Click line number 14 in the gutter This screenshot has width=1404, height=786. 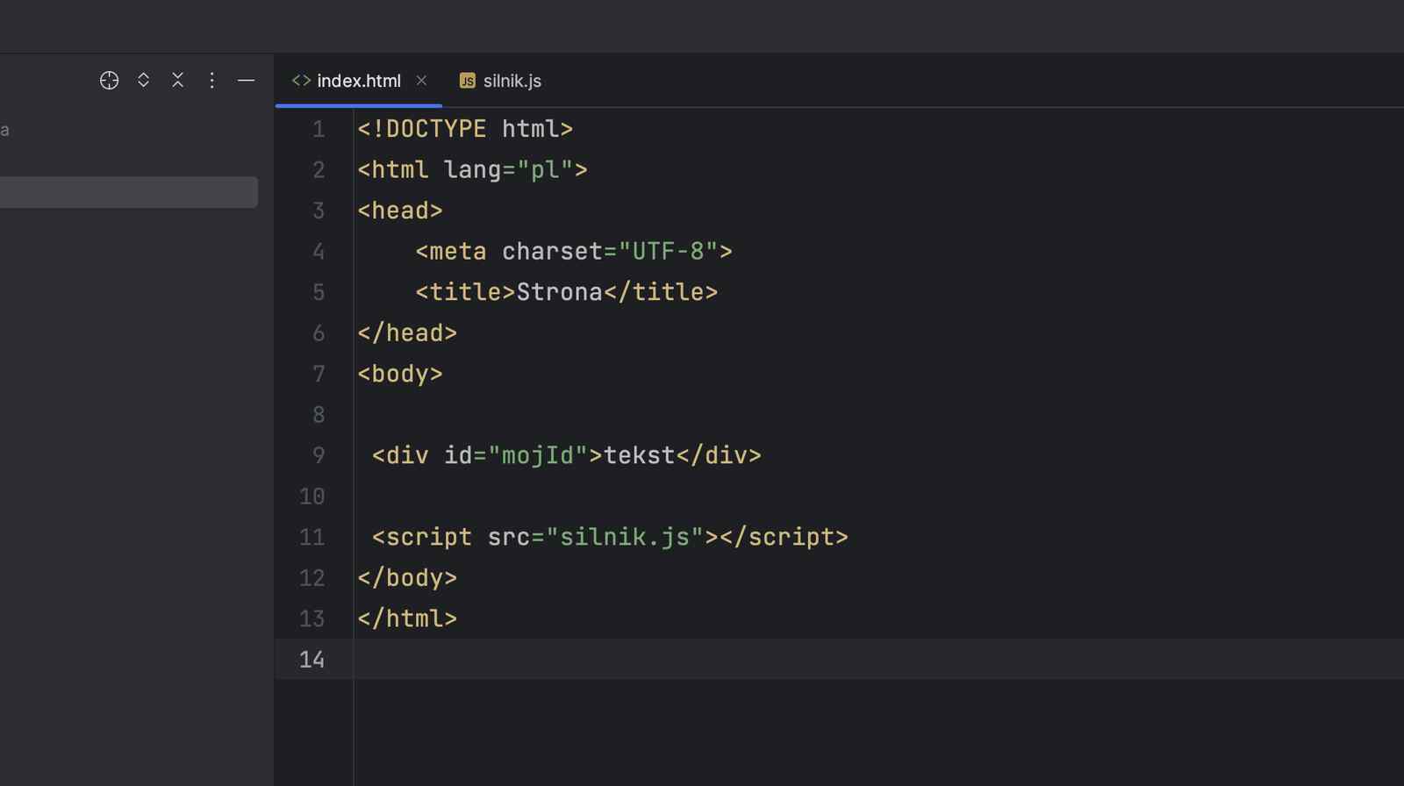tap(312, 660)
